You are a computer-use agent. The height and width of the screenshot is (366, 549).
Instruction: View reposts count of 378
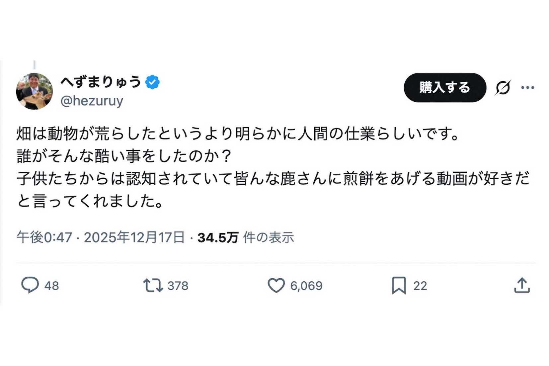(177, 285)
